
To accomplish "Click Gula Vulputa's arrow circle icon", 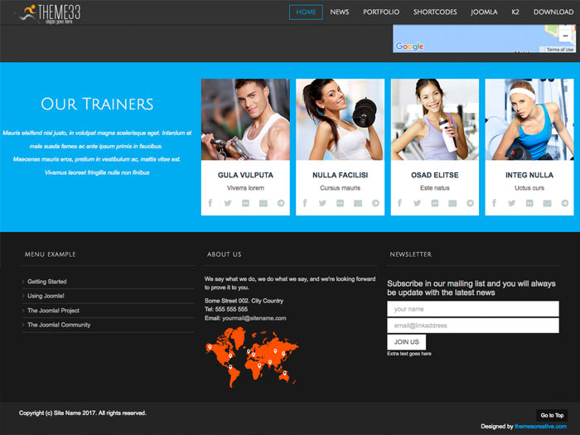I will 281,203.
